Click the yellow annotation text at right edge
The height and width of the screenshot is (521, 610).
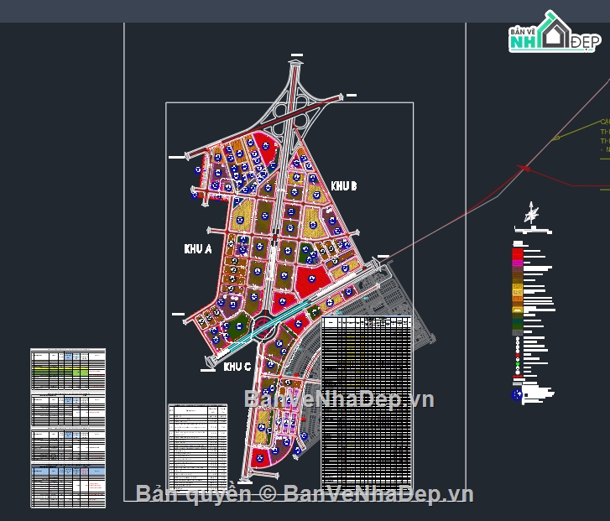click(605, 136)
